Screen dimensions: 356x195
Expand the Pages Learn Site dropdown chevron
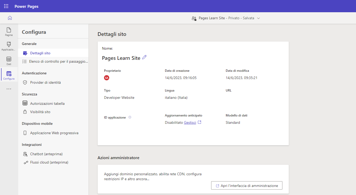258,18
